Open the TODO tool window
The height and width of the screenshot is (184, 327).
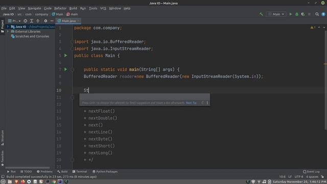click(x=26, y=172)
